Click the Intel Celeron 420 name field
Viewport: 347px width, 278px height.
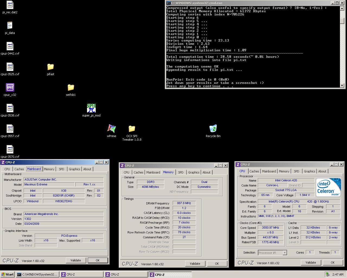pyautogui.click(x=286, y=181)
